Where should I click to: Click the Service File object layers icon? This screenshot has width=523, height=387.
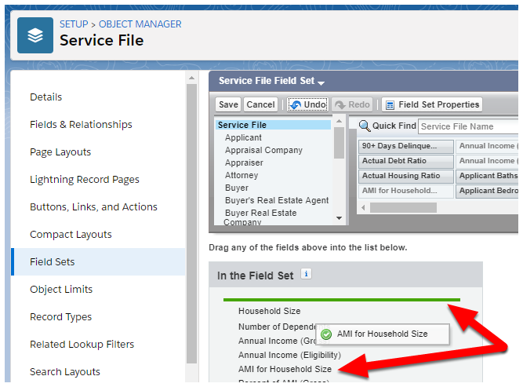tap(35, 35)
